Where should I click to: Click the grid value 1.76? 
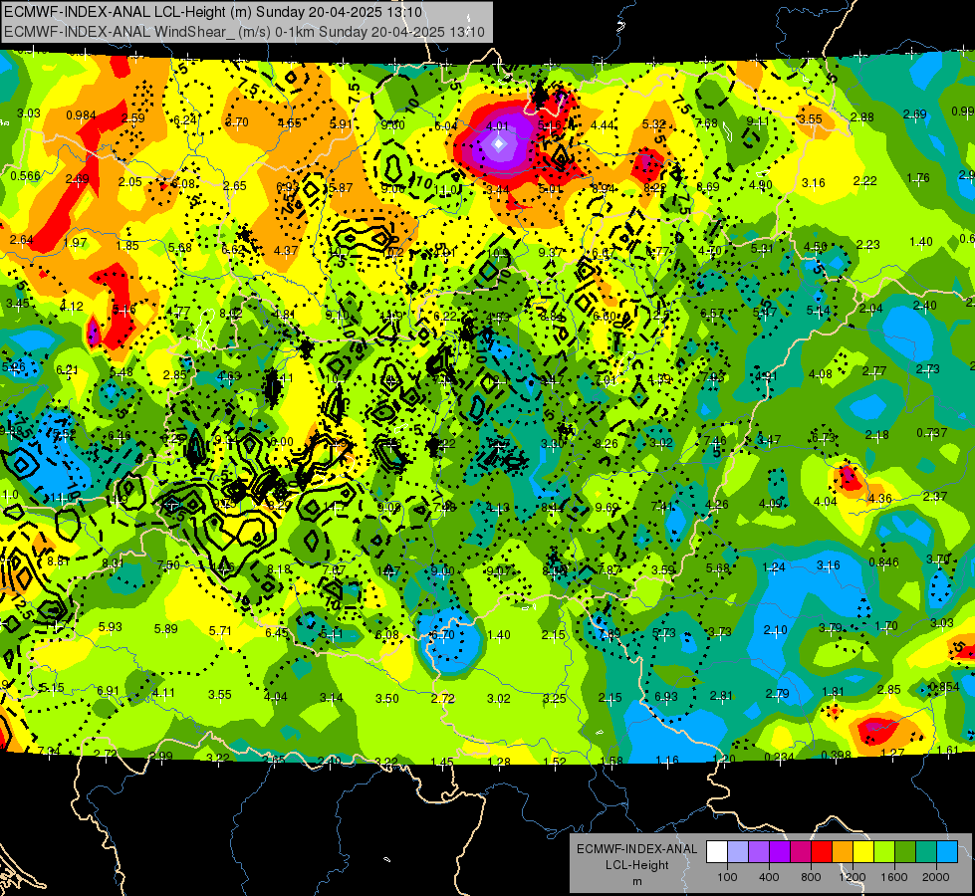click(918, 178)
